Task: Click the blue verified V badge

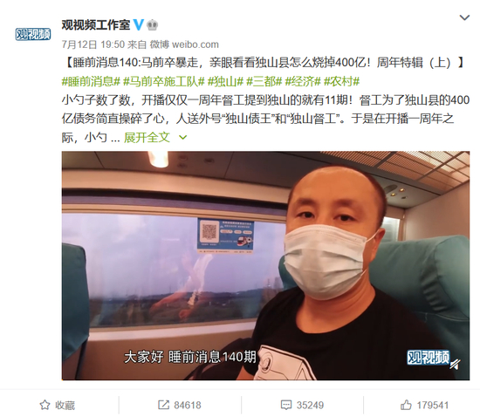Action: (x=139, y=24)
